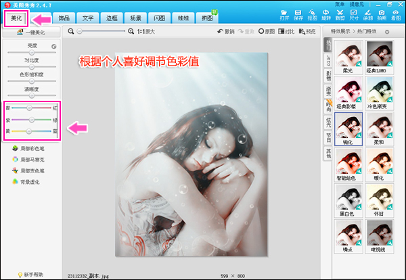
Task: Click the 撤销 (Undo) button
Action: tap(225, 31)
